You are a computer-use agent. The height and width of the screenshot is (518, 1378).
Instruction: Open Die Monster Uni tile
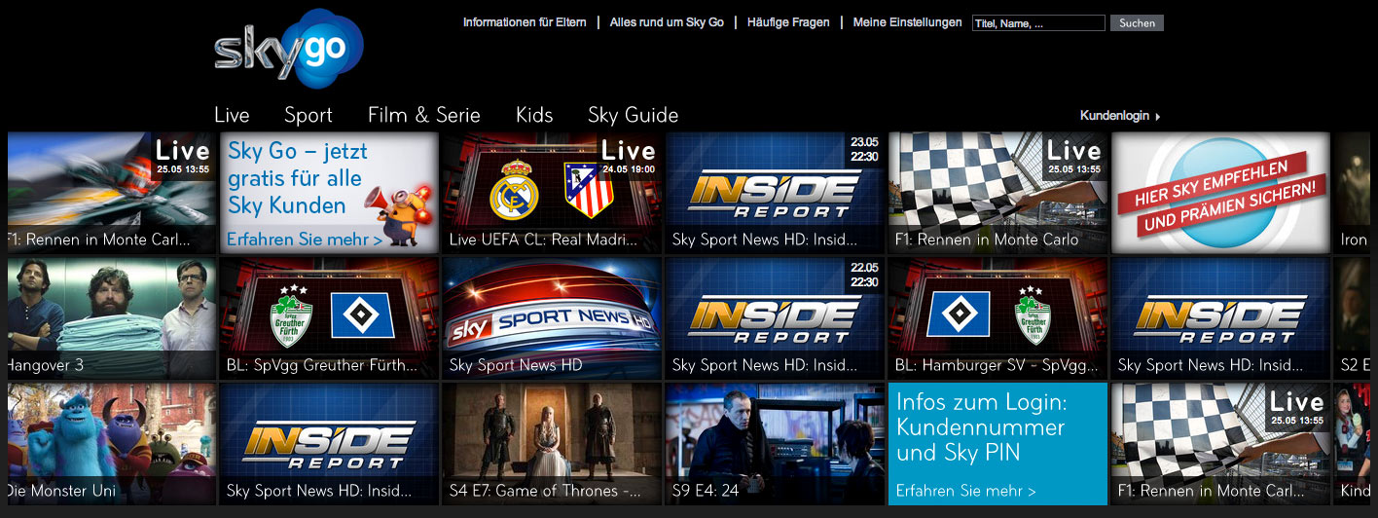point(112,444)
